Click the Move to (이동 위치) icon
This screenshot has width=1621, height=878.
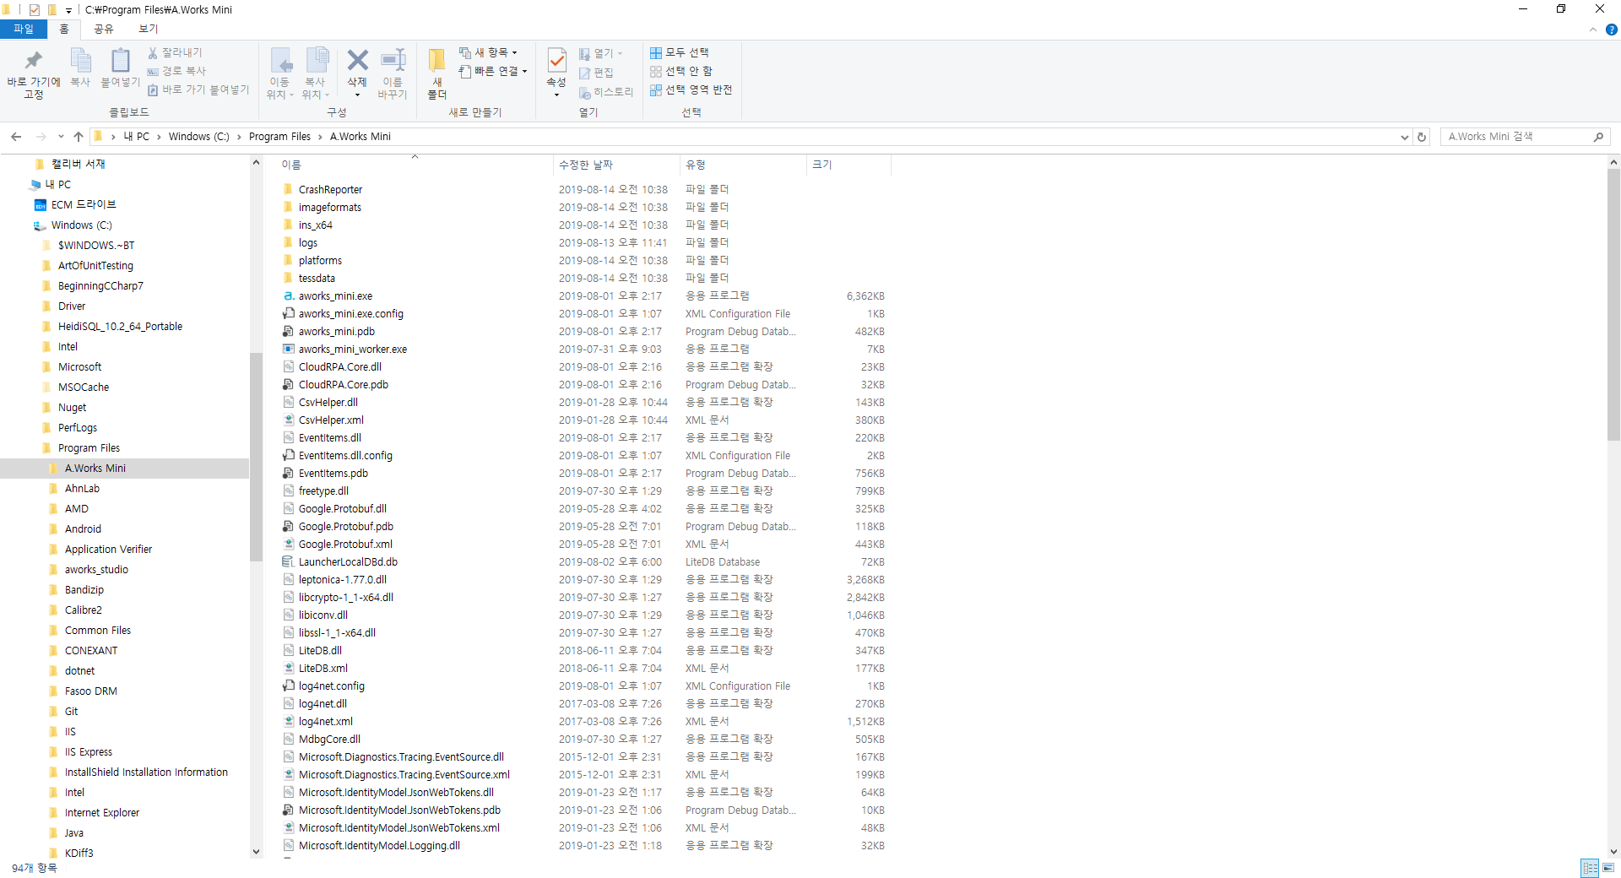tap(280, 61)
